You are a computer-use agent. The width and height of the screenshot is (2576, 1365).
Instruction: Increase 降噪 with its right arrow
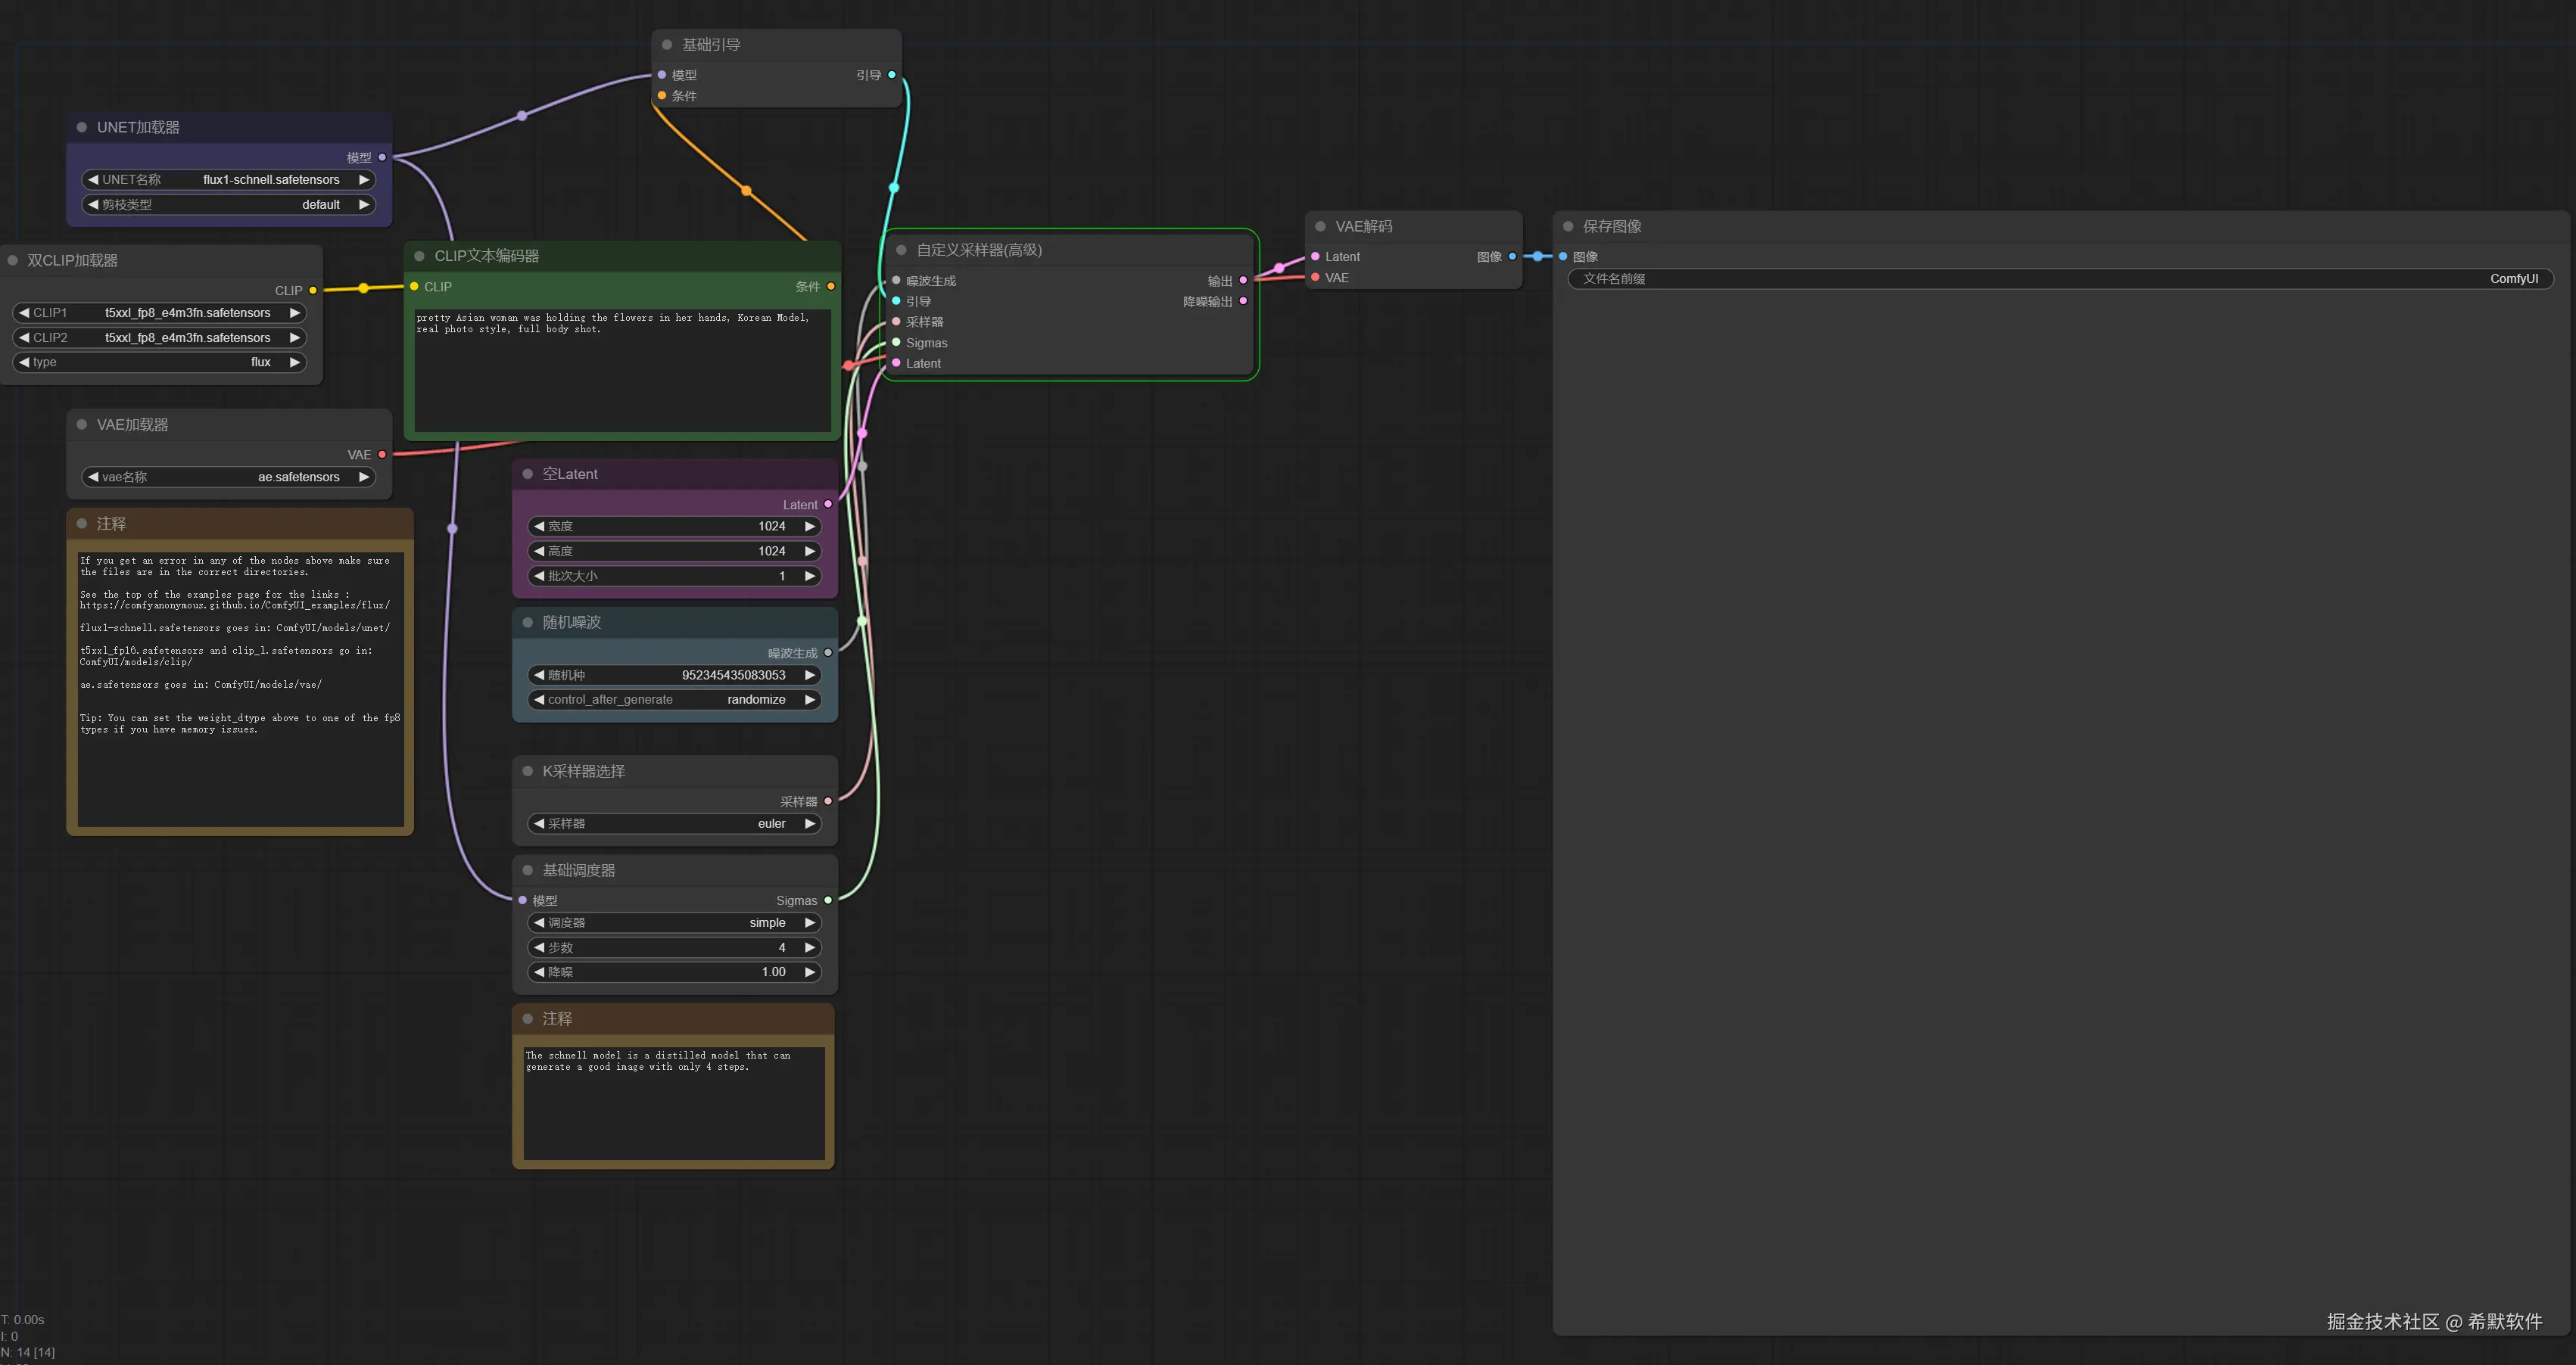810,972
